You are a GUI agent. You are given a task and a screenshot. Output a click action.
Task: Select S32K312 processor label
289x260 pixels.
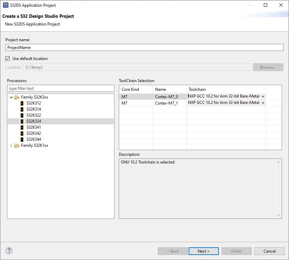tap(34, 103)
